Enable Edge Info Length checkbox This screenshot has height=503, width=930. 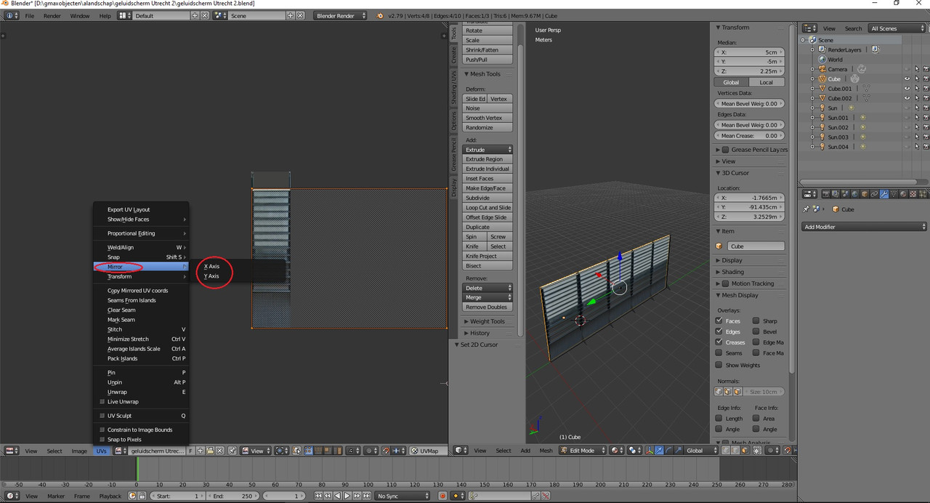719,418
